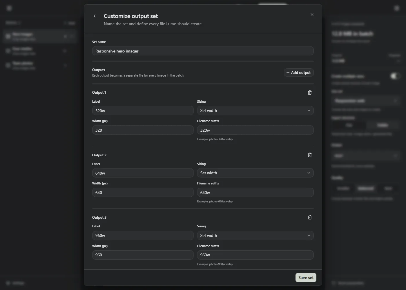Click the Output 2 Width field showing 640
406x290 pixels.
click(143, 192)
